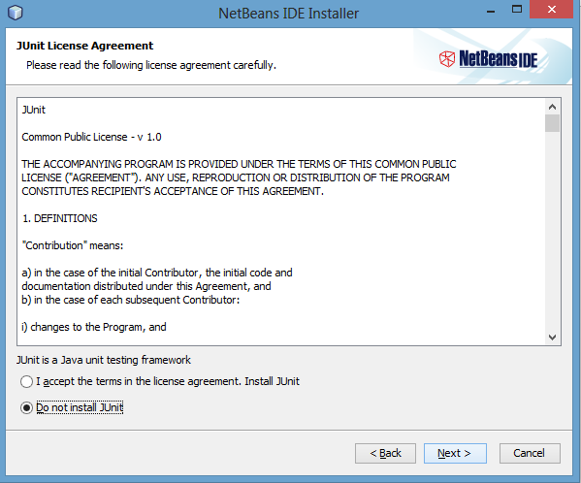Proceed with the Next button

(455, 453)
